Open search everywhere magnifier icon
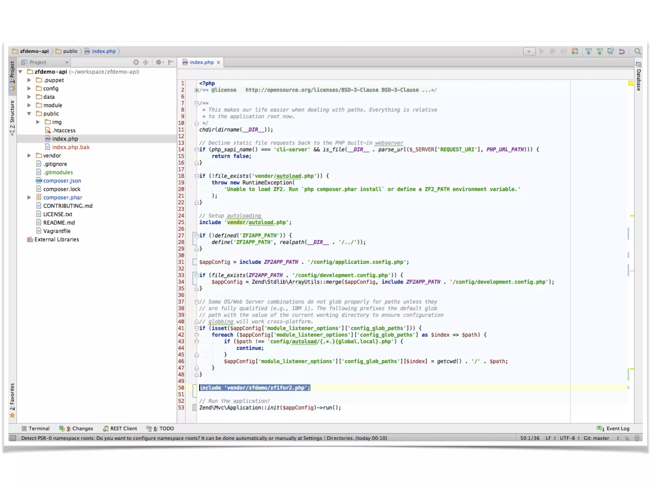The height and width of the screenshot is (488, 651). 637,51
